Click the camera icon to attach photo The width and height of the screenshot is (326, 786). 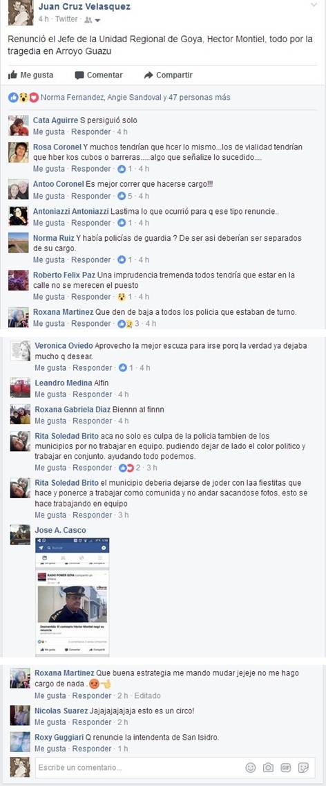[x=269, y=767]
